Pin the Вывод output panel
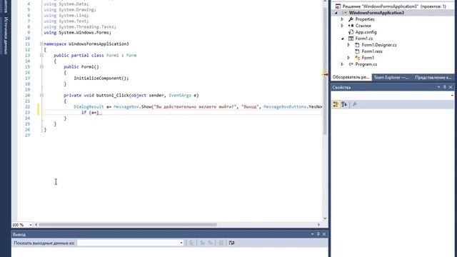The height and width of the screenshot is (257, 457). [318, 234]
